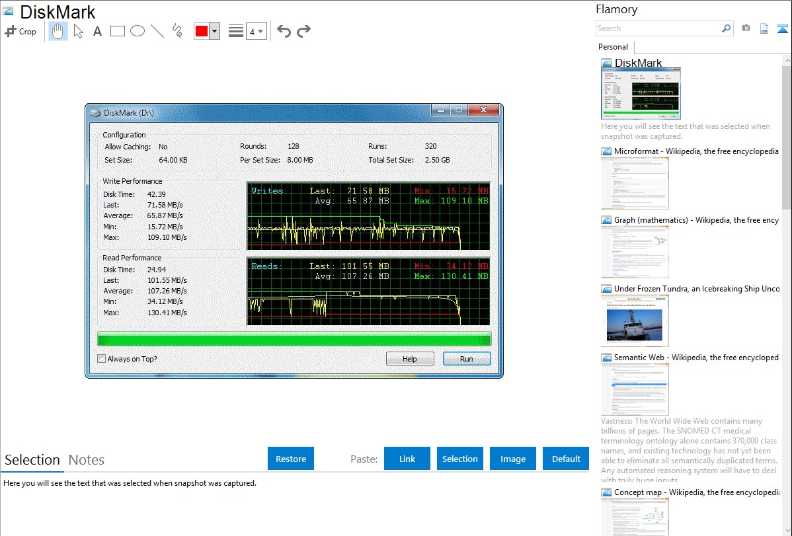Image resolution: width=792 pixels, height=536 pixels.
Task: Undo the last edit
Action: point(284,31)
